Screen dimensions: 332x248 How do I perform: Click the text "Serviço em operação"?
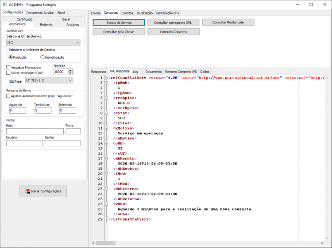pos(140,133)
